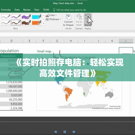Open the Formulas ribbon tab
The image size is (135, 135).
[x=6, y=10]
